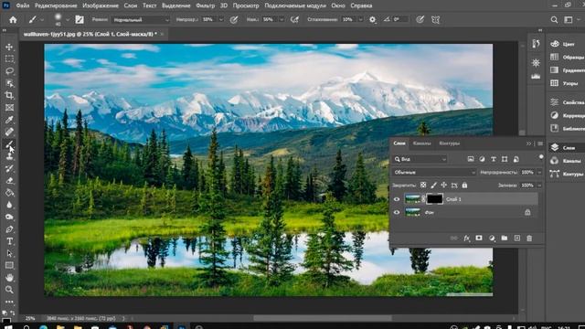
Task: Open the layer blend mode Обычные dropdown
Action: [435, 173]
